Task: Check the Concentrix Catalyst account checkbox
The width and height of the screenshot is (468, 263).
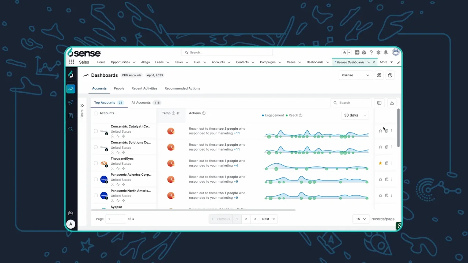Action: pos(96,131)
